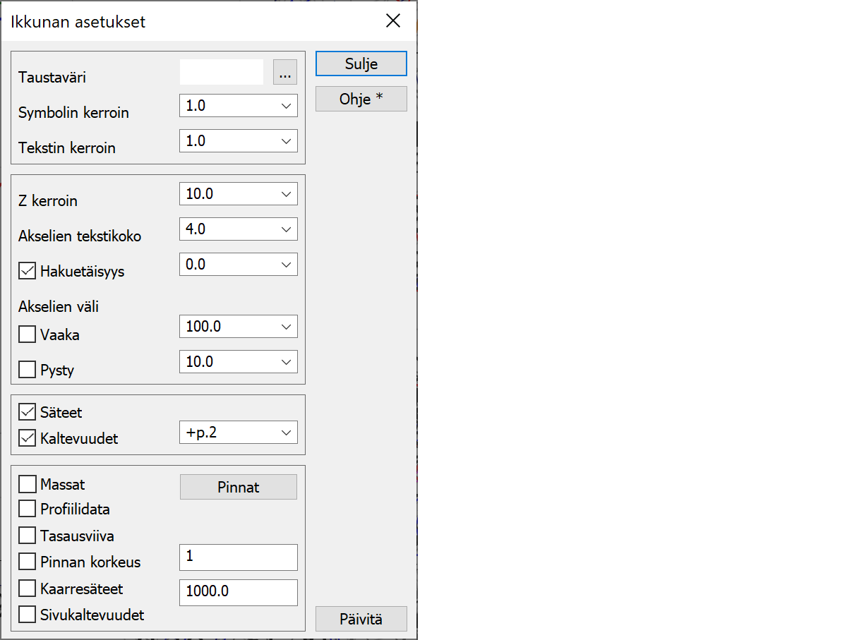
Task: Click the Sulje button
Action: point(361,64)
